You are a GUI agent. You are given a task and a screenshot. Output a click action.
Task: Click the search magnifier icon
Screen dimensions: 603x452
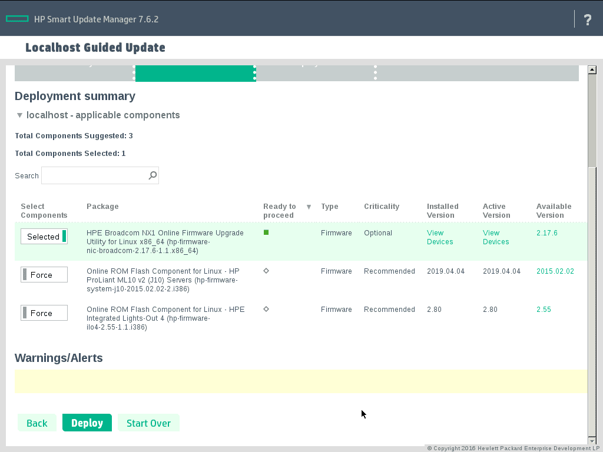click(153, 175)
